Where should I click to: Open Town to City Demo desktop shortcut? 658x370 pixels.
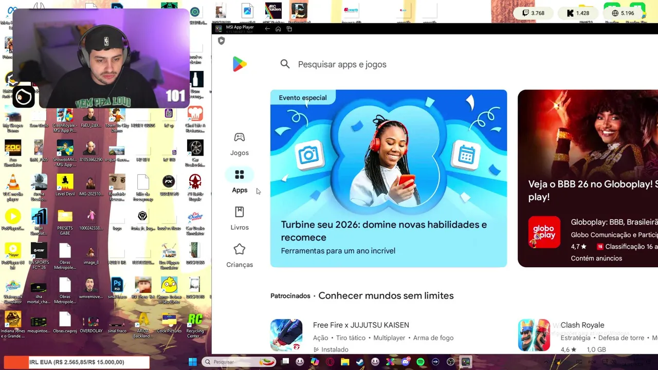(x=117, y=119)
